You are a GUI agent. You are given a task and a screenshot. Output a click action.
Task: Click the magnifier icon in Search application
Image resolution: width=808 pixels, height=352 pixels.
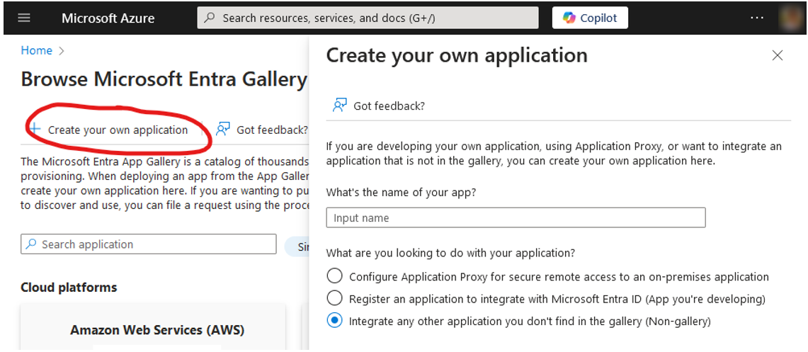[x=31, y=244]
